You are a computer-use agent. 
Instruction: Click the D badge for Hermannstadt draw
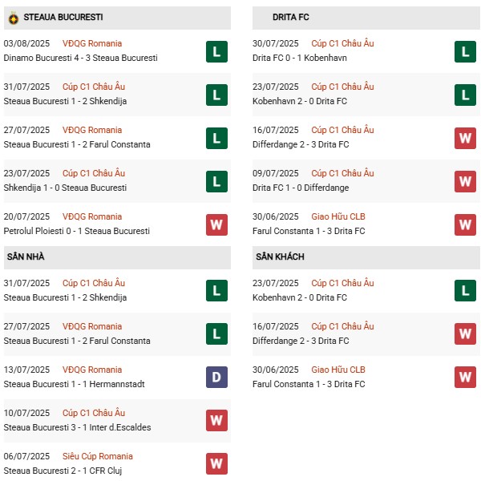click(x=216, y=377)
